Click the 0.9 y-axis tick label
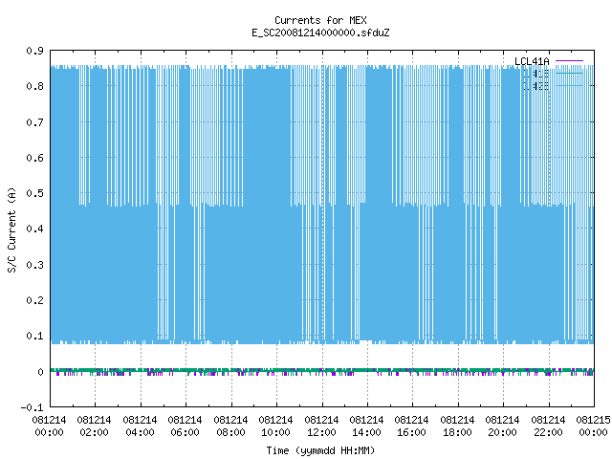Viewport: 612px width, 459px height. 34,51
